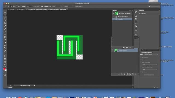Select the Crop tool

5,23
